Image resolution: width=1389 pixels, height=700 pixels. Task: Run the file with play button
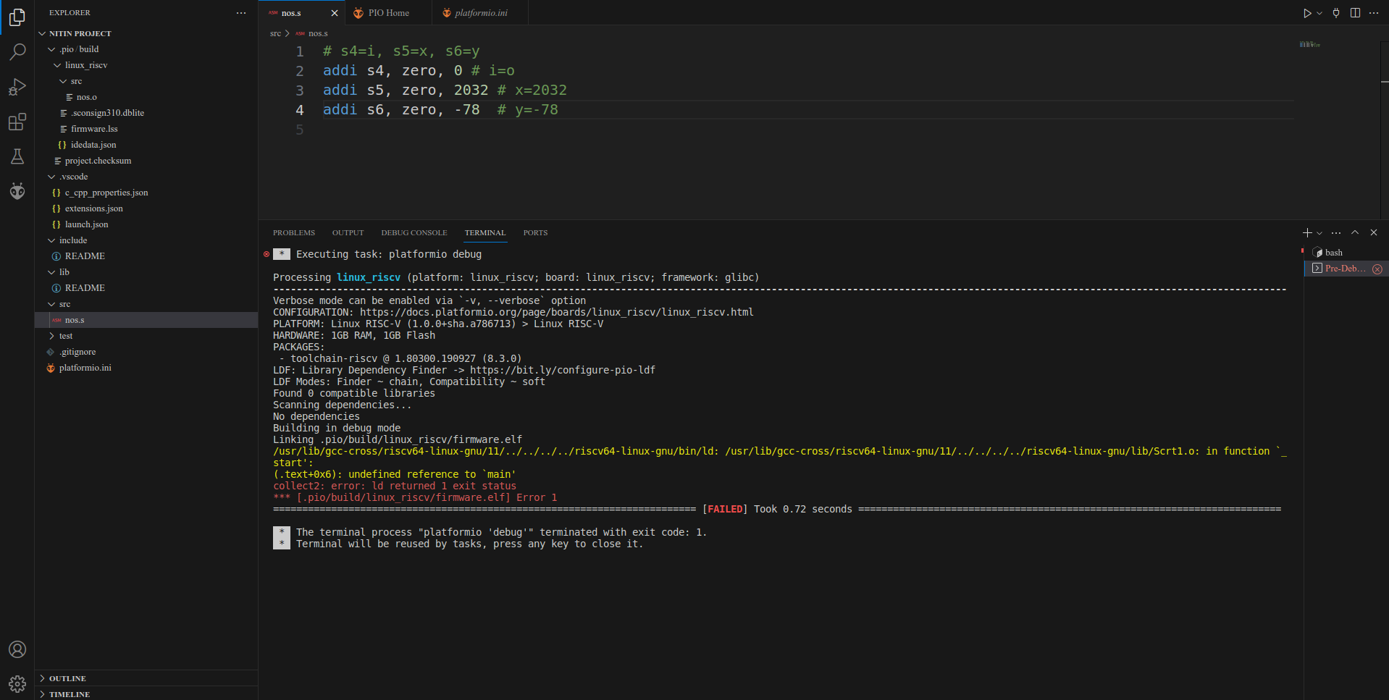(x=1306, y=13)
